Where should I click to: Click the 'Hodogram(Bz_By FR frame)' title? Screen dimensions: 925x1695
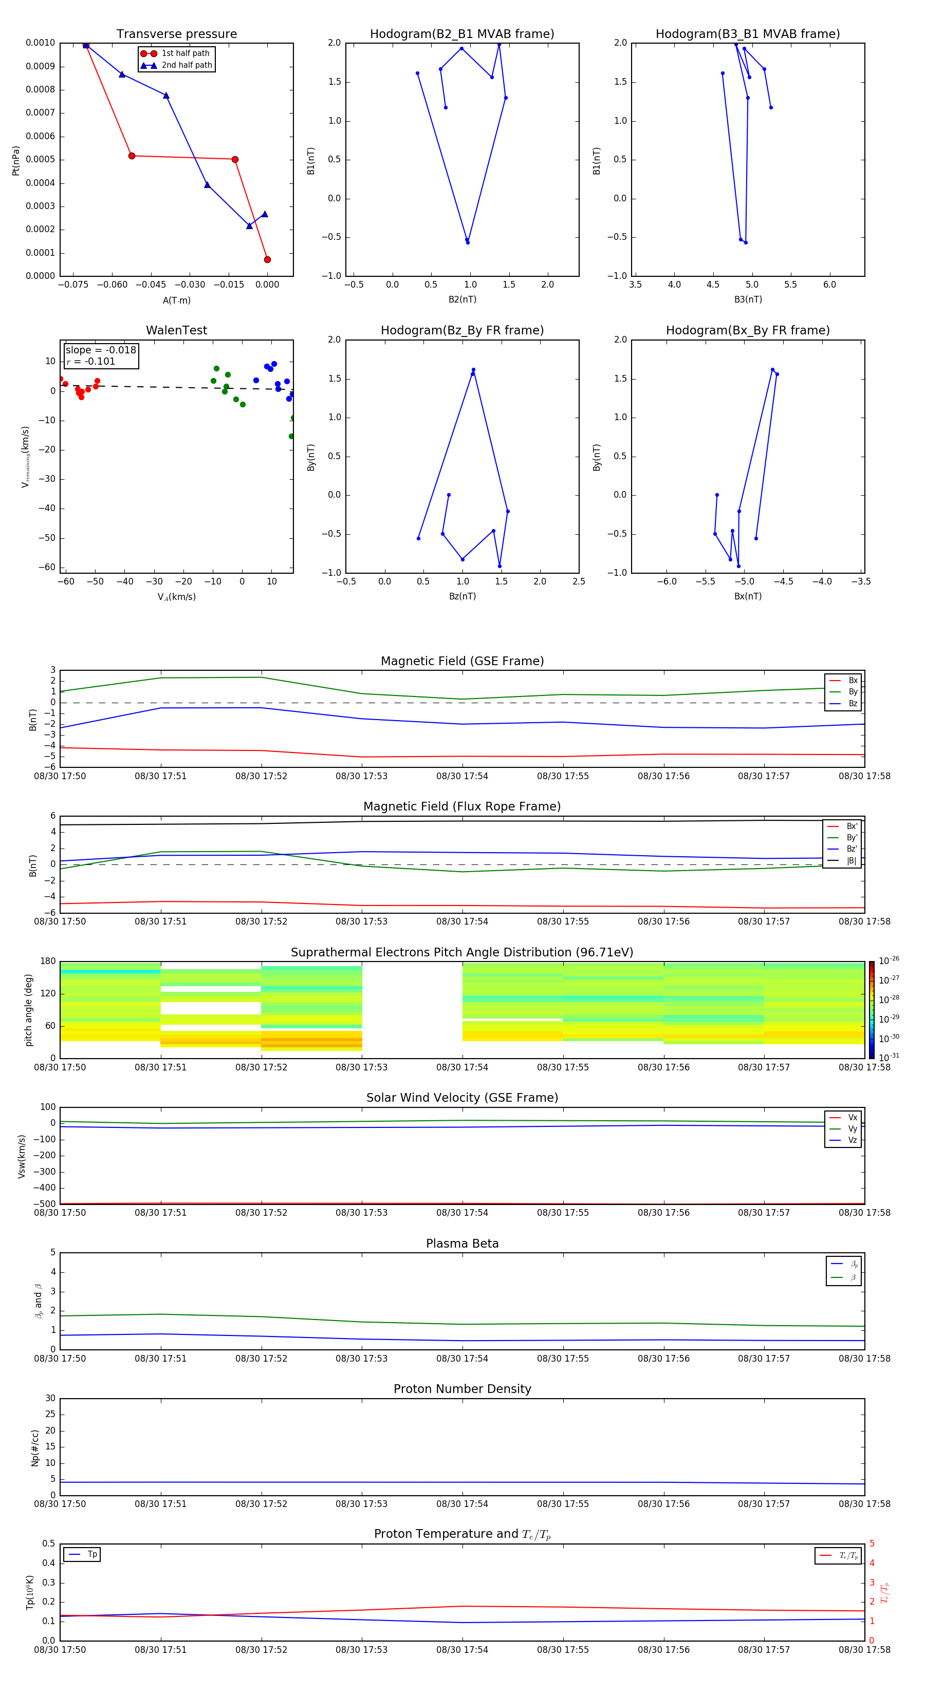pyautogui.click(x=462, y=330)
